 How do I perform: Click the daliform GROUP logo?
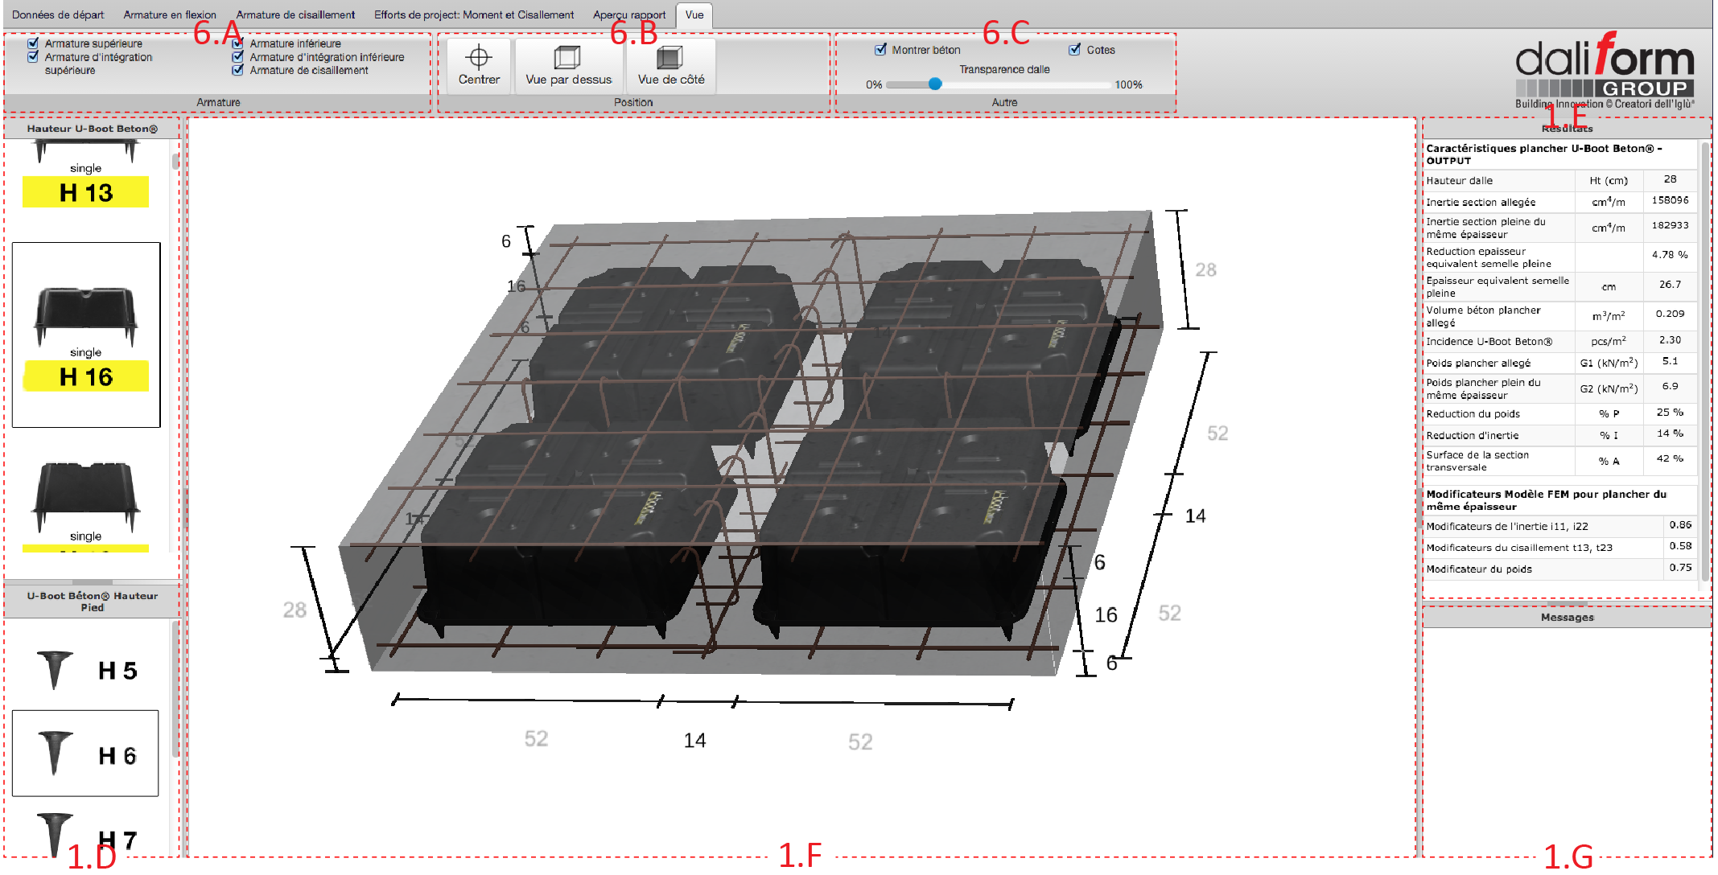(x=1605, y=70)
